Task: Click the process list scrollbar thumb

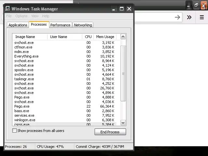Action: pyautogui.click(x=123, y=73)
